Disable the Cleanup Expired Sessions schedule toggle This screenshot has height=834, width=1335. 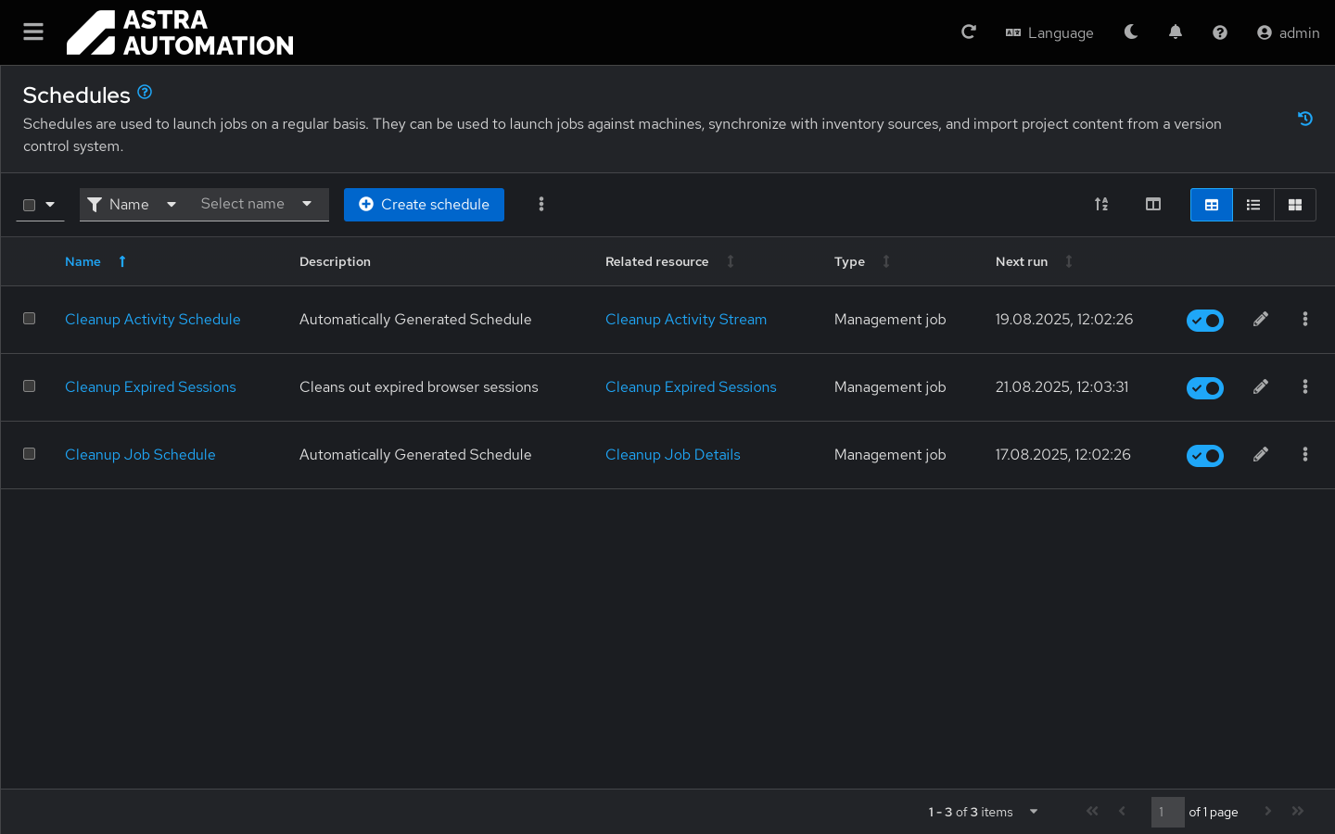coord(1205,388)
